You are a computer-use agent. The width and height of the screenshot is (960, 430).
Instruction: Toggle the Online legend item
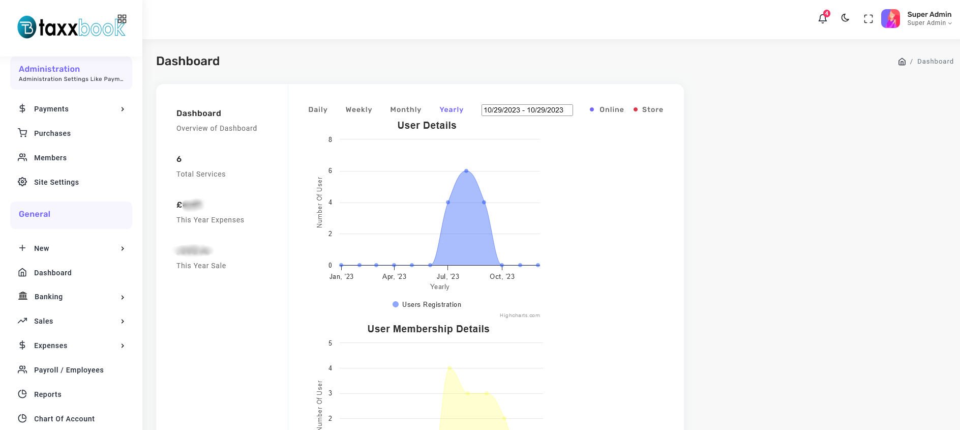(607, 109)
